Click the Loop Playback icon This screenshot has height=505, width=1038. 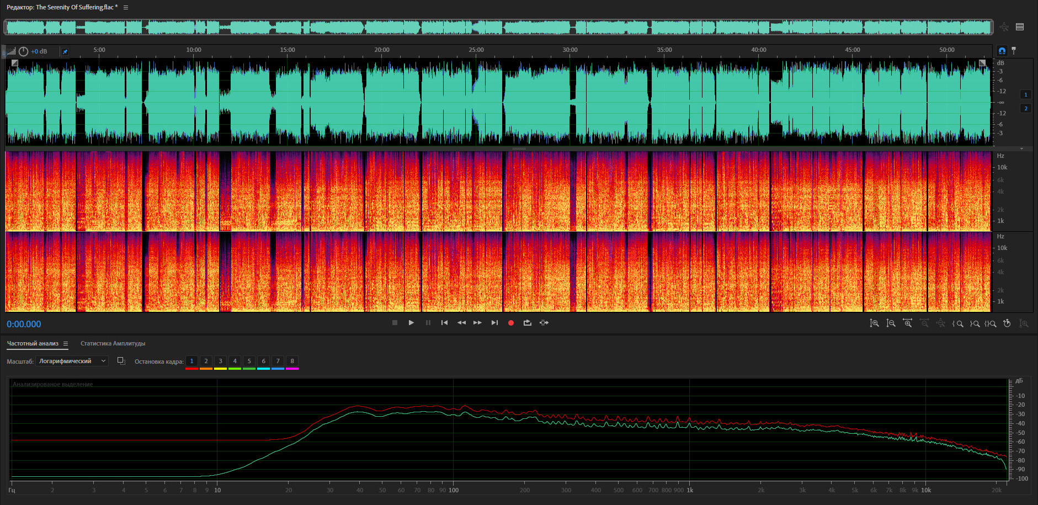[528, 323]
